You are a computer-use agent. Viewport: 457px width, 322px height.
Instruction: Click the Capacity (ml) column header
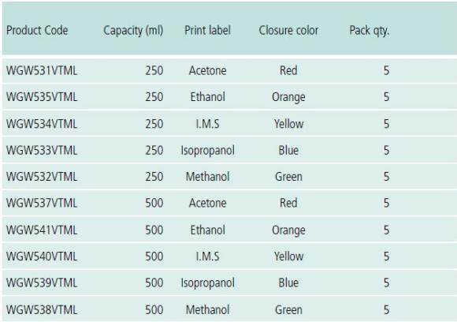point(133,31)
